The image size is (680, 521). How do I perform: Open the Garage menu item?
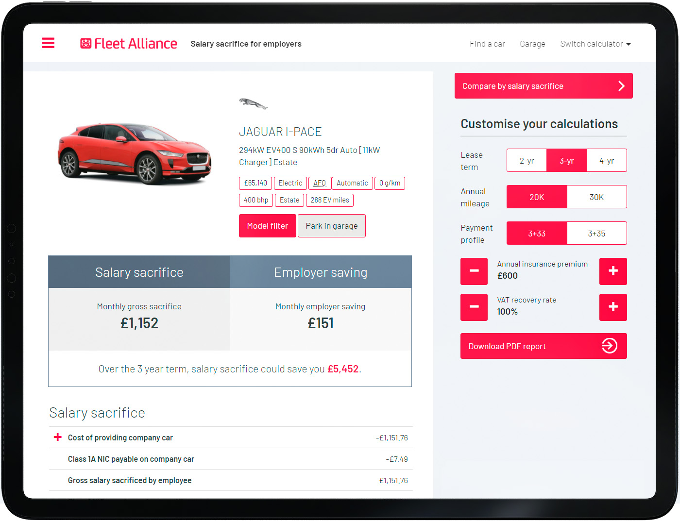click(x=532, y=44)
